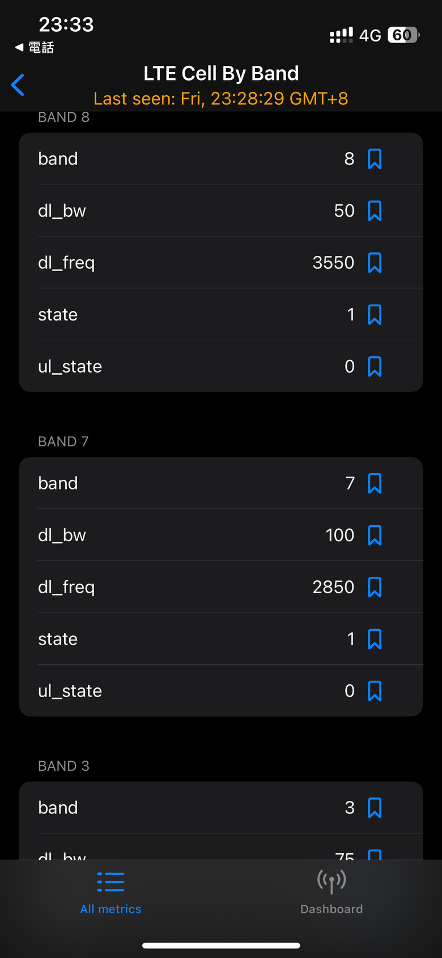Image resolution: width=442 pixels, height=958 pixels.
Task: Bookmark Band 8 dl_freq 3550
Action: (375, 263)
